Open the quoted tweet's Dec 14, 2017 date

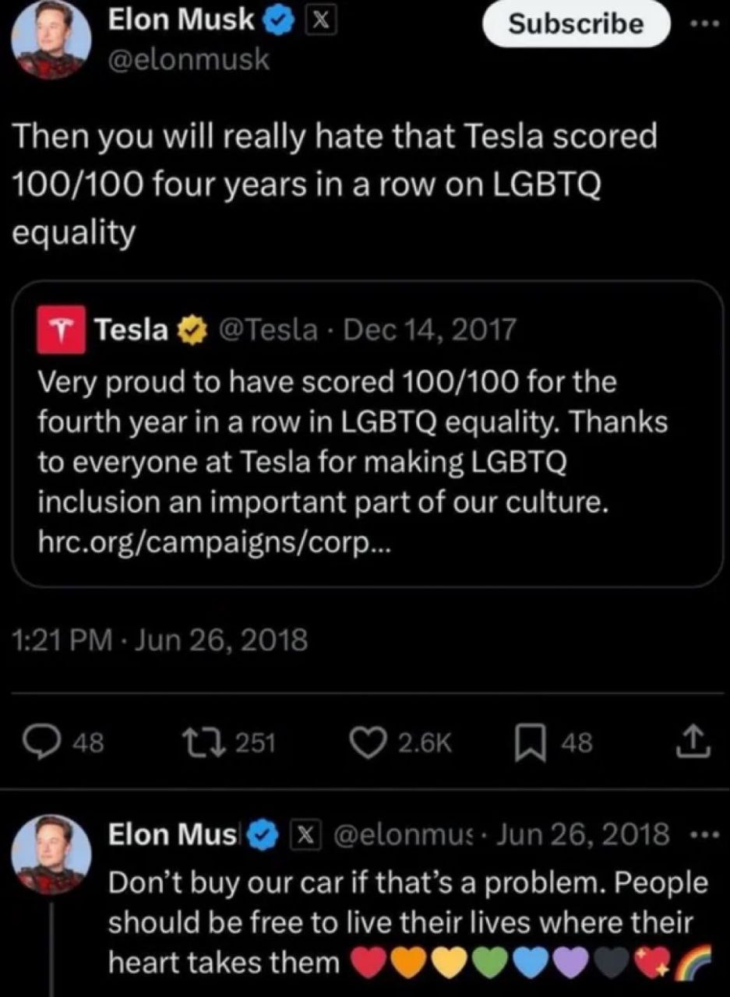429,331
